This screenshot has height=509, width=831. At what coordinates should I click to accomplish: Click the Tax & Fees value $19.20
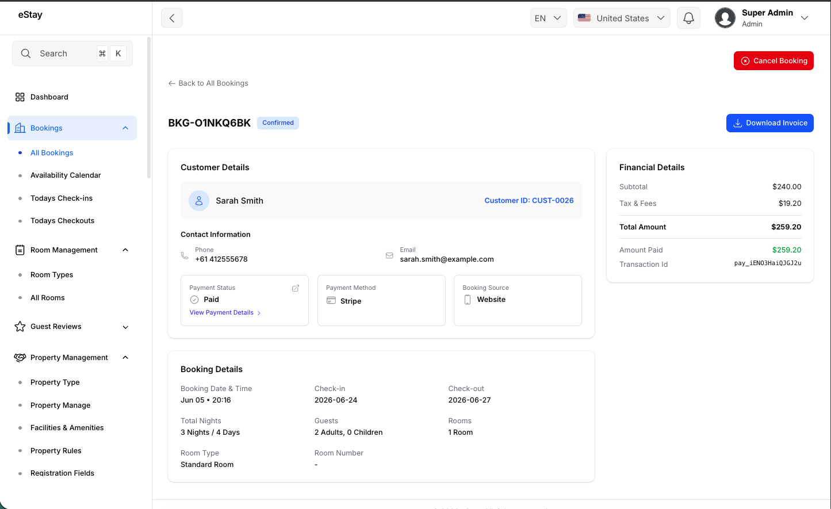click(790, 204)
